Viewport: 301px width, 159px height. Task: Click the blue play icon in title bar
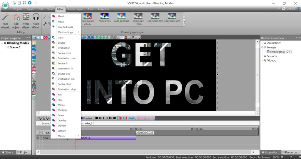30,3
